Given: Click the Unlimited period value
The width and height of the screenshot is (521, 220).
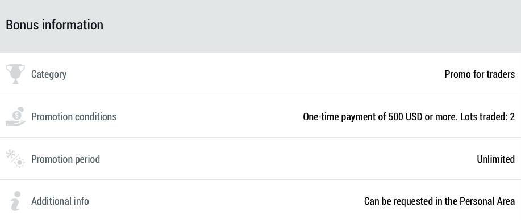Looking at the screenshot, I should [x=496, y=159].
